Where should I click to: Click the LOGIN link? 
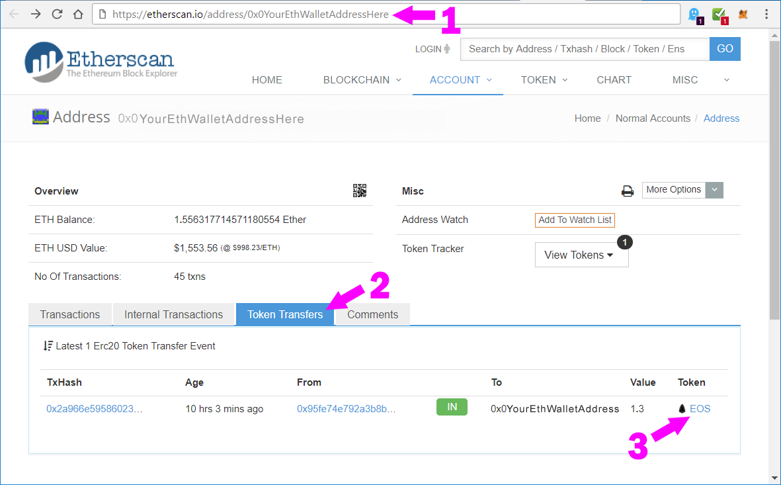tap(433, 49)
